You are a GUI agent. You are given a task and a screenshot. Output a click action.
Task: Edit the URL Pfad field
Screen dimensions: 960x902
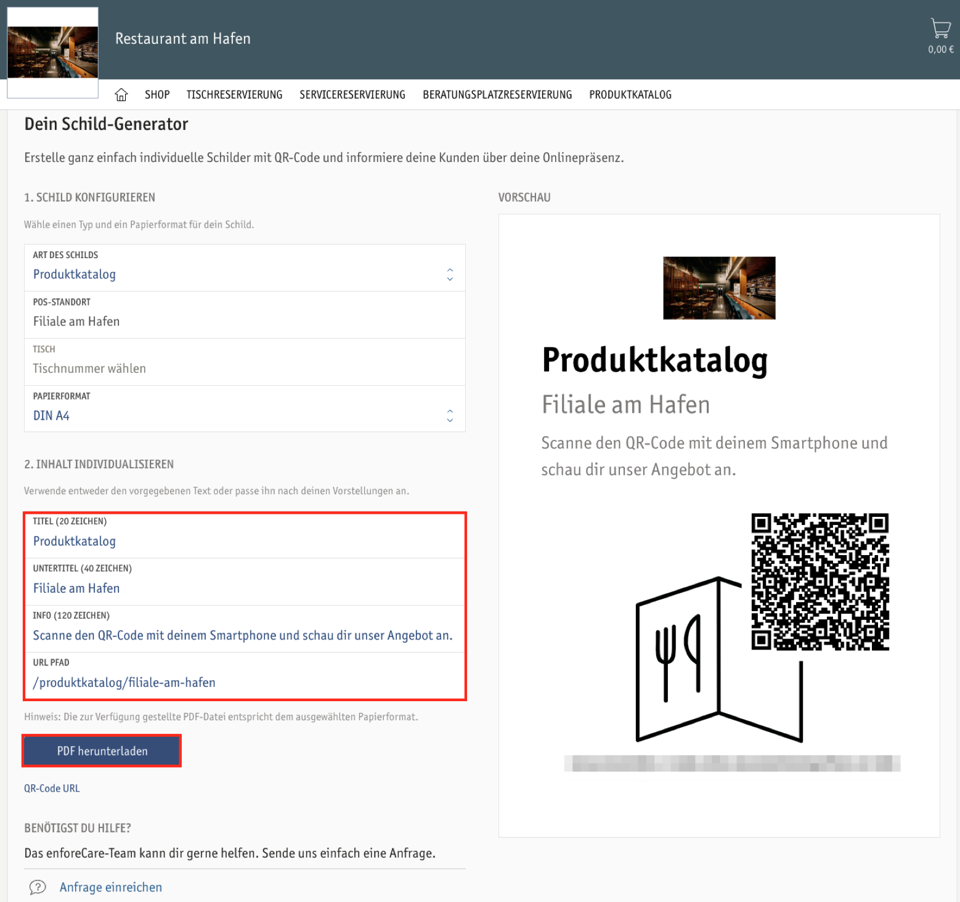pyautogui.click(x=245, y=676)
